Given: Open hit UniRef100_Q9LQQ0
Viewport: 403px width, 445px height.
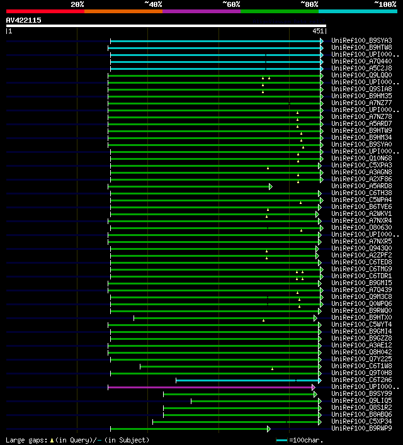Looking at the screenshot, I should (361, 75).
